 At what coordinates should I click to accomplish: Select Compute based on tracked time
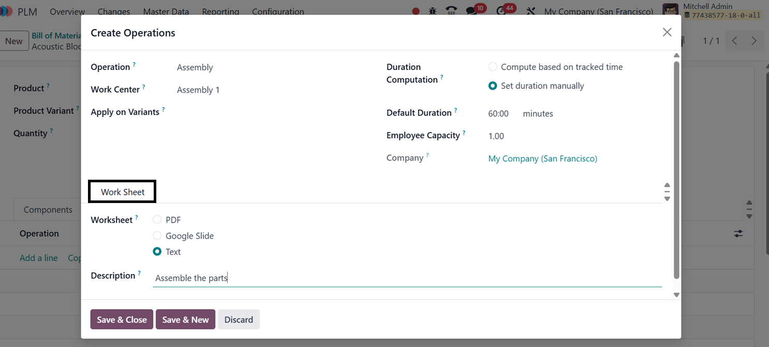pyautogui.click(x=493, y=67)
